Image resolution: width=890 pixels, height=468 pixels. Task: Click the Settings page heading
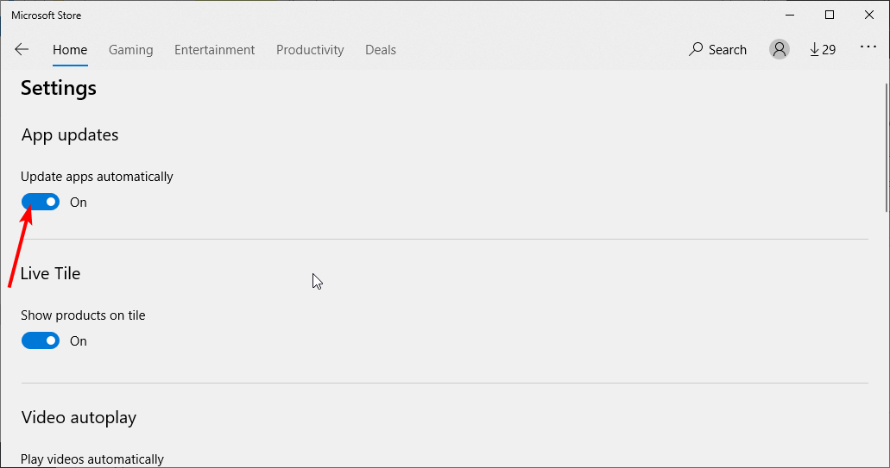pyautogui.click(x=59, y=89)
